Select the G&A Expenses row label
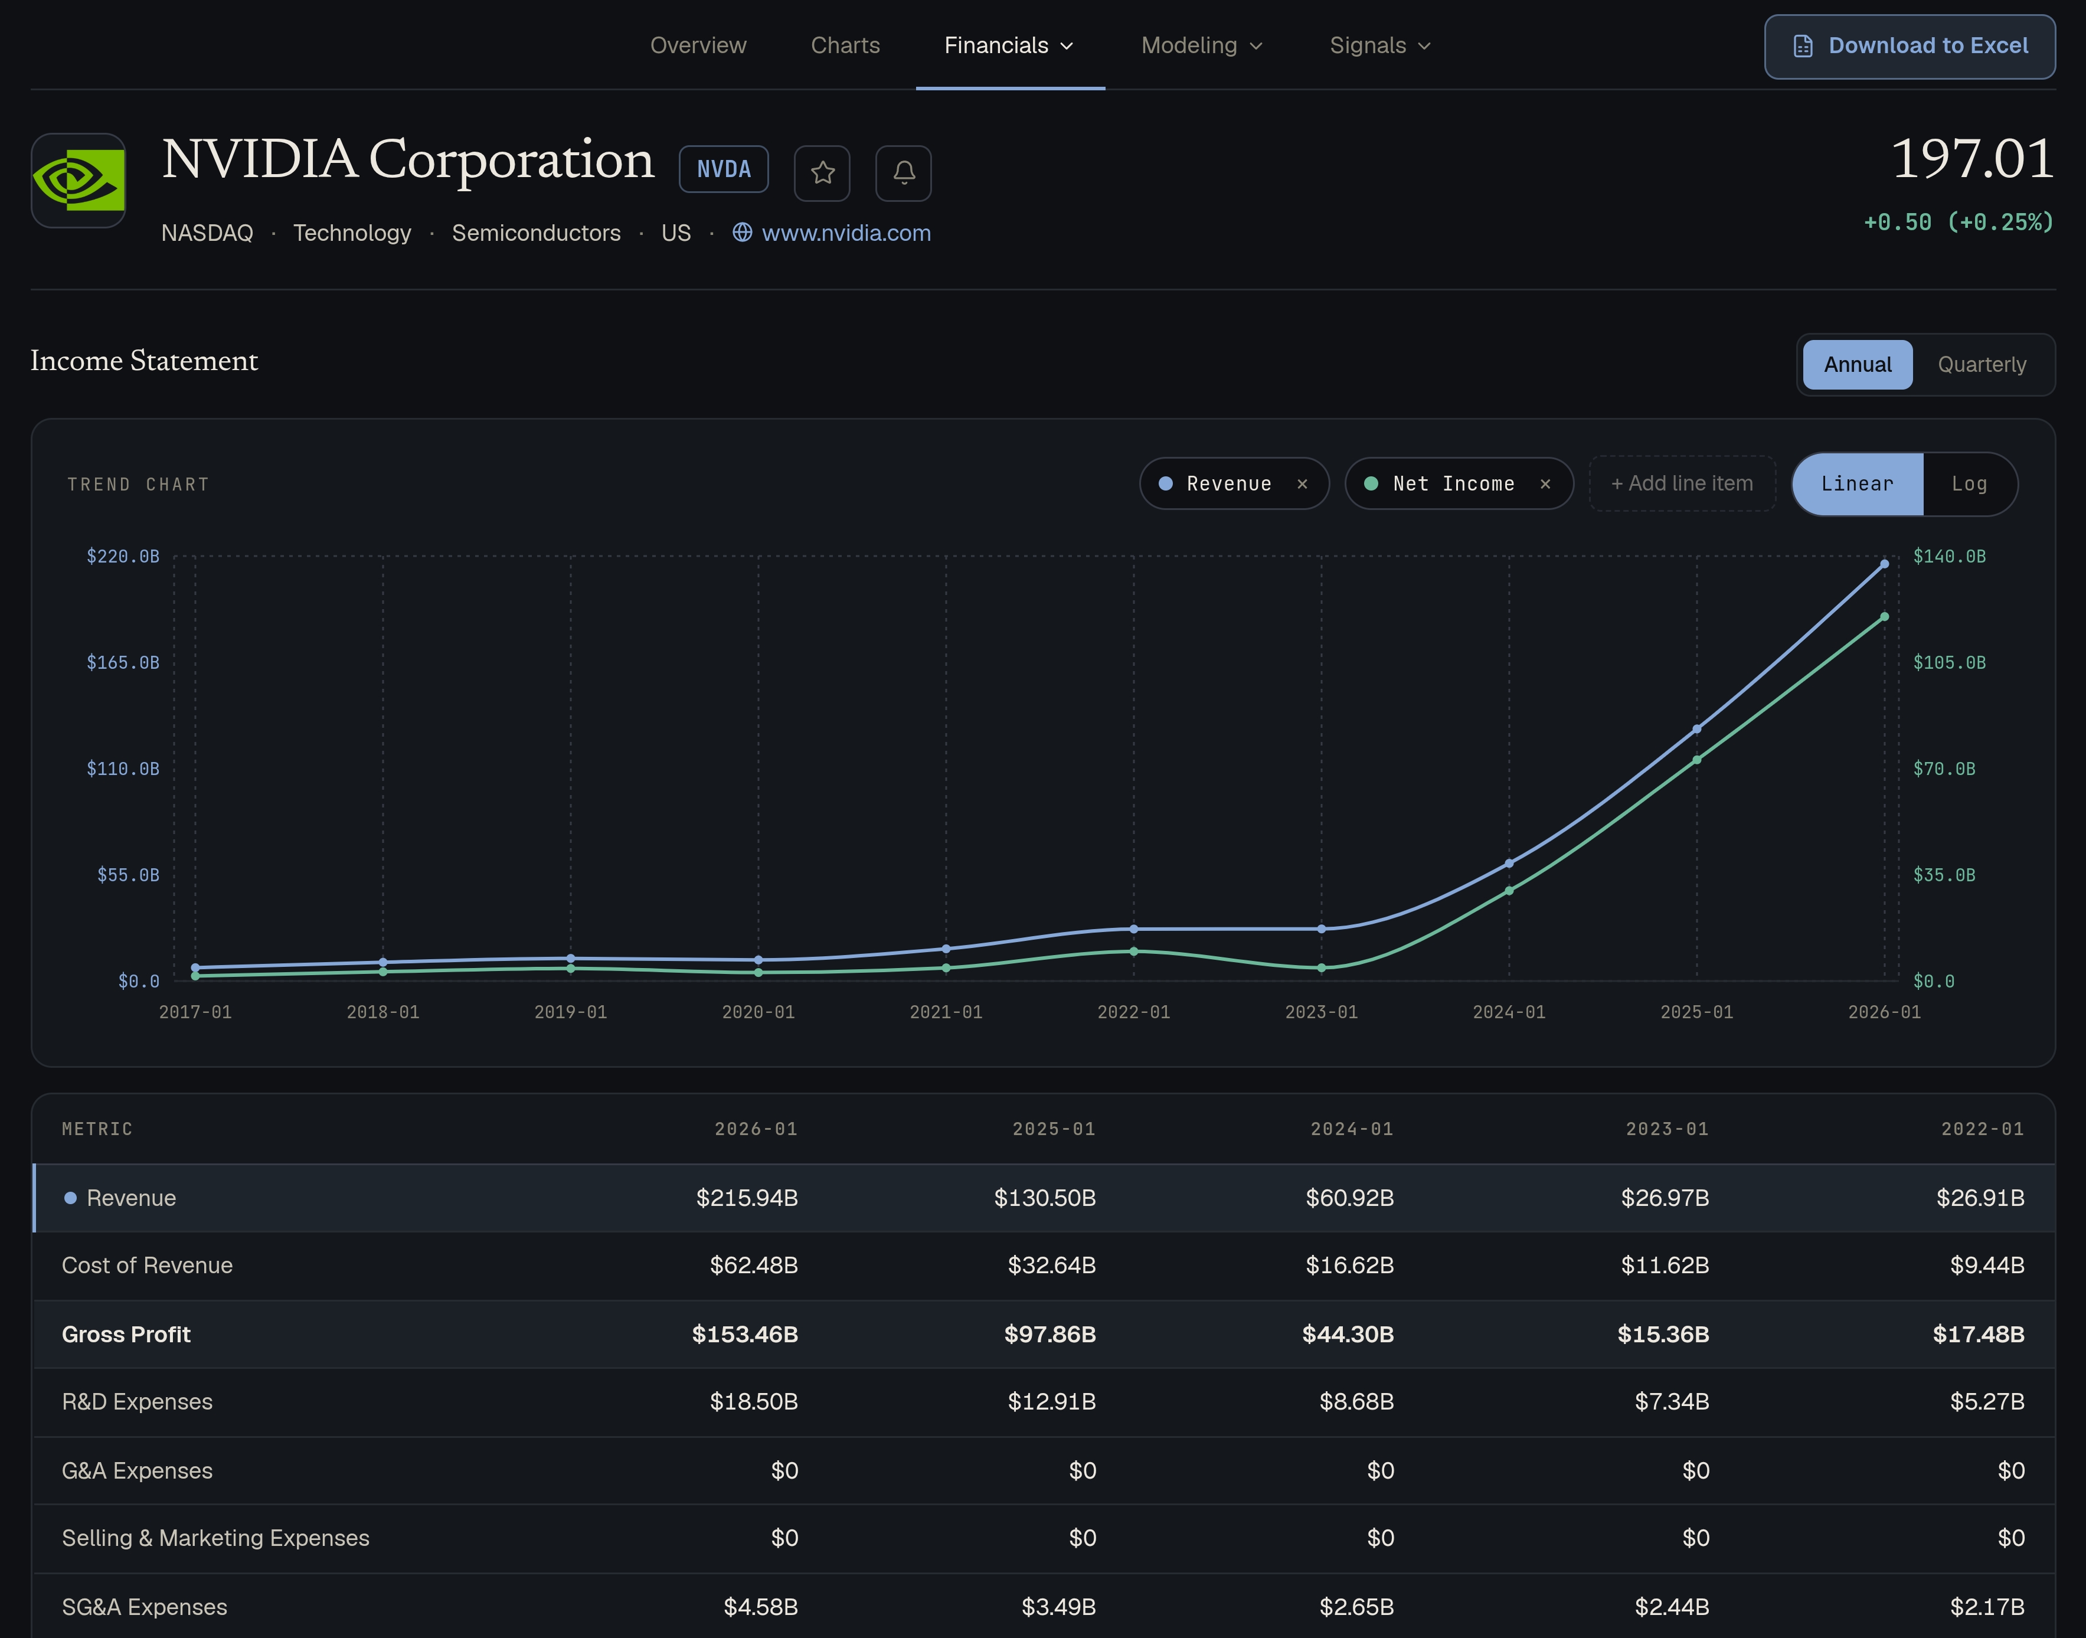The height and width of the screenshot is (1638, 2086). coord(137,1470)
